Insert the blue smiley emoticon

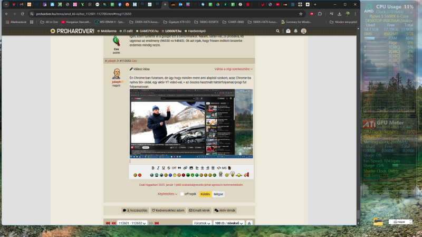[170, 175]
